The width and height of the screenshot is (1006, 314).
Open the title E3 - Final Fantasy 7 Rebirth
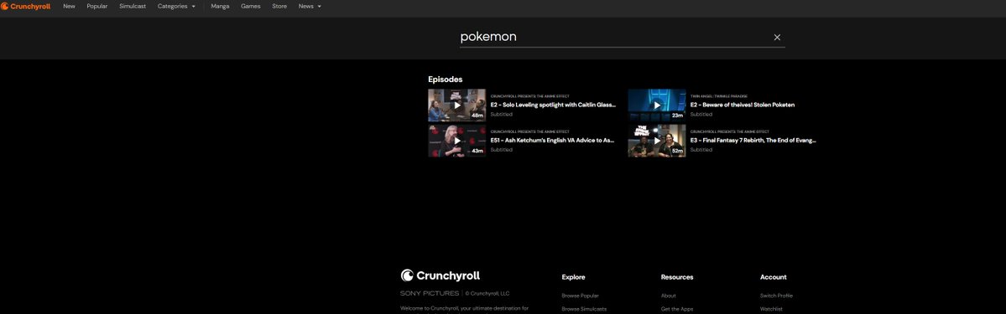753,140
